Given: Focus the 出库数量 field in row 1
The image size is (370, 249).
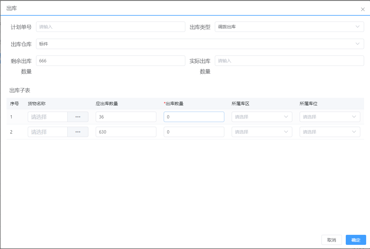Looking at the screenshot, I should (194, 117).
